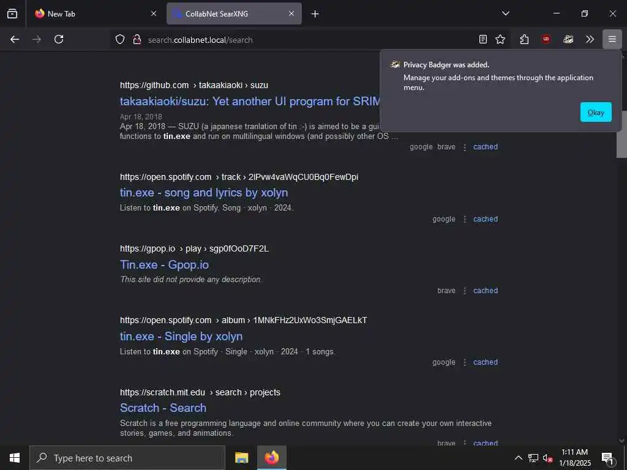Go back to the previous page
The width and height of the screenshot is (627, 470).
(15, 39)
